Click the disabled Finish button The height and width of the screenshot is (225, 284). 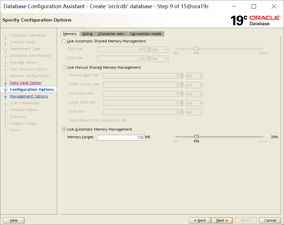click(x=246, y=220)
